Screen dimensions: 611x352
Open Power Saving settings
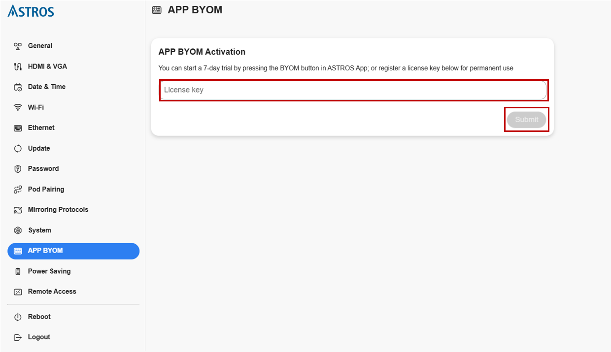tap(49, 271)
